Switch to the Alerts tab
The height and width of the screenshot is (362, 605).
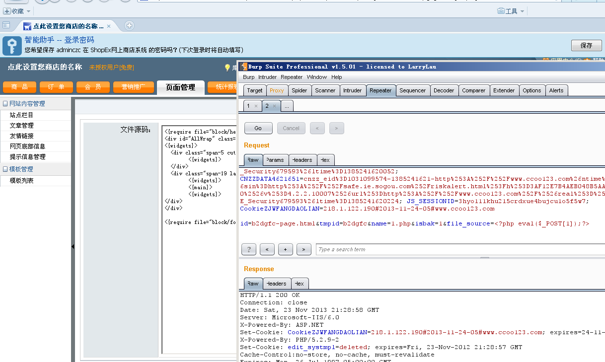556,90
